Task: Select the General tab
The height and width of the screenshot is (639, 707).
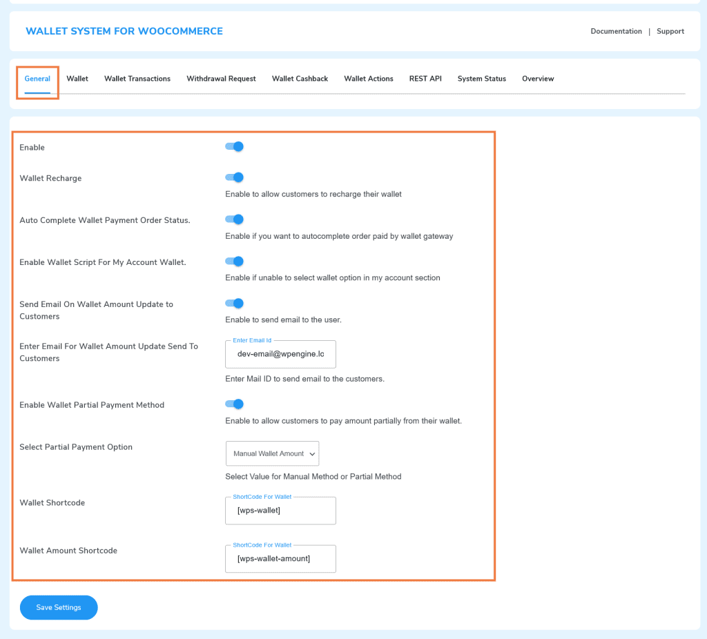Action: click(x=37, y=79)
